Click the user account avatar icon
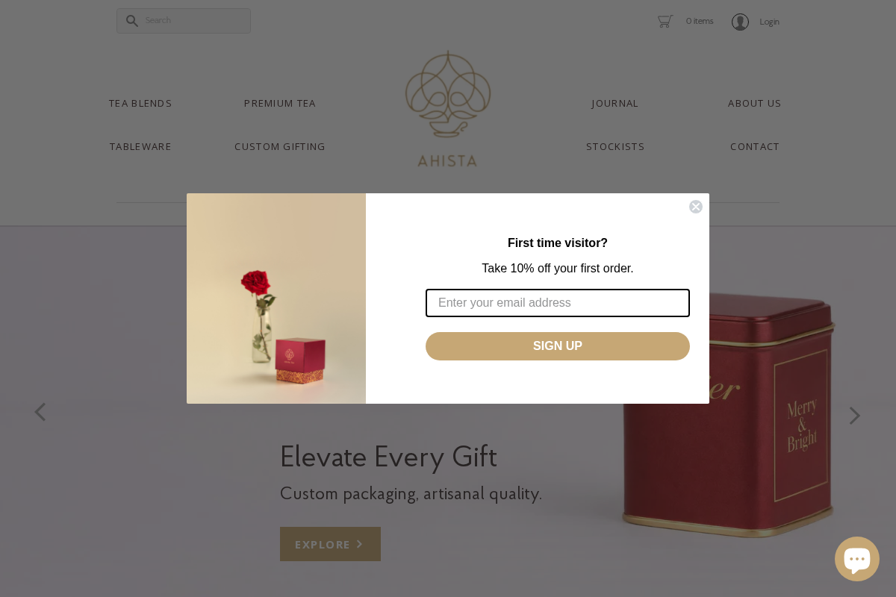The height and width of the screenshot is (597, 896). [740, 22]
